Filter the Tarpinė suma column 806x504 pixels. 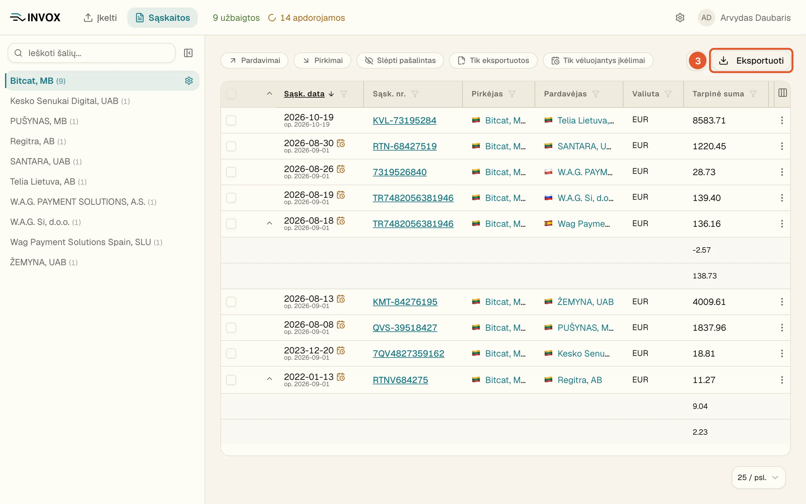753,94
